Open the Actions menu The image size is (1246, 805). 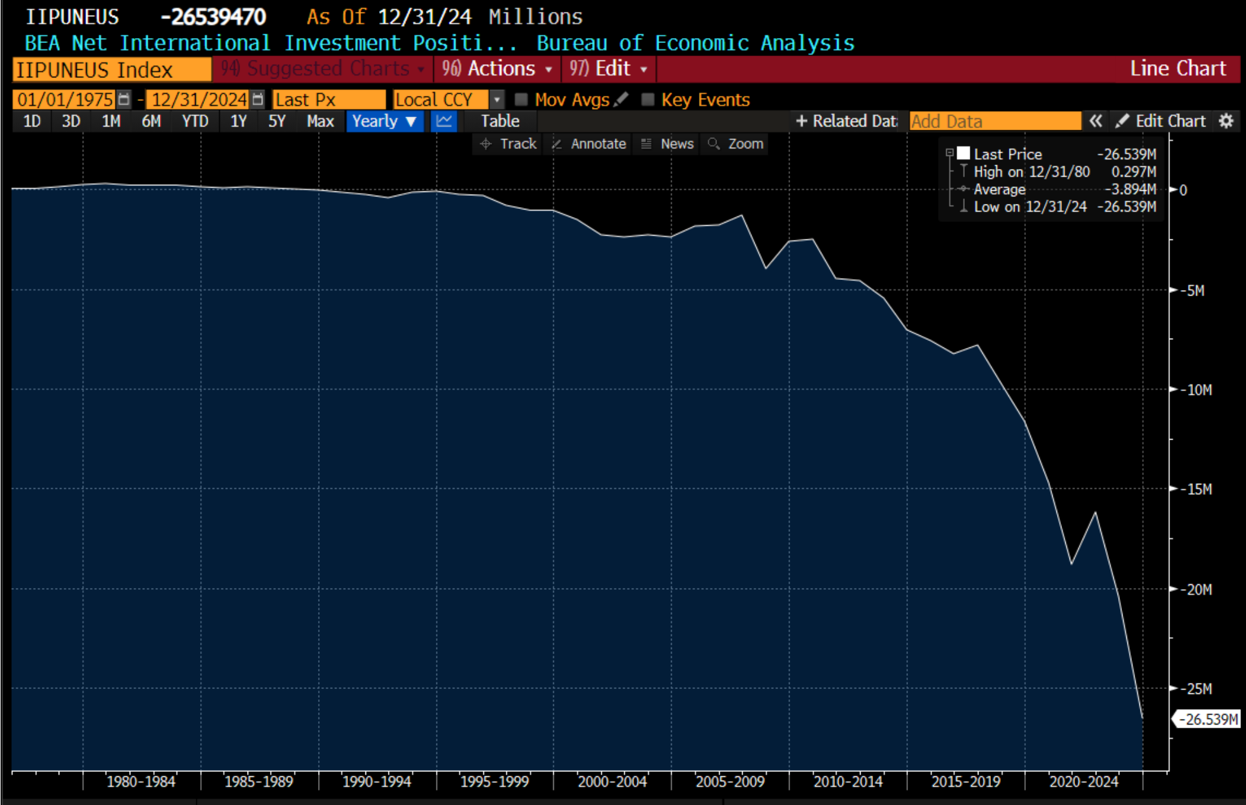coord(497,69)
